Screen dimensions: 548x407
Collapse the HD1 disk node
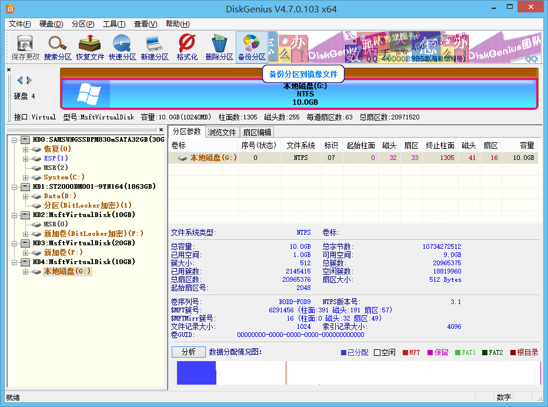click(x=14, y=186)
